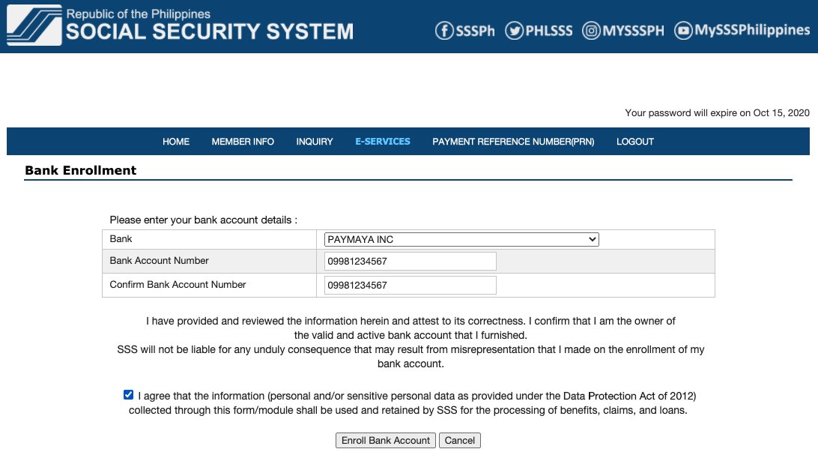Click the Cancel button
Image resolution: width=818 pixels, height=461 pixels.
[459, 440]
